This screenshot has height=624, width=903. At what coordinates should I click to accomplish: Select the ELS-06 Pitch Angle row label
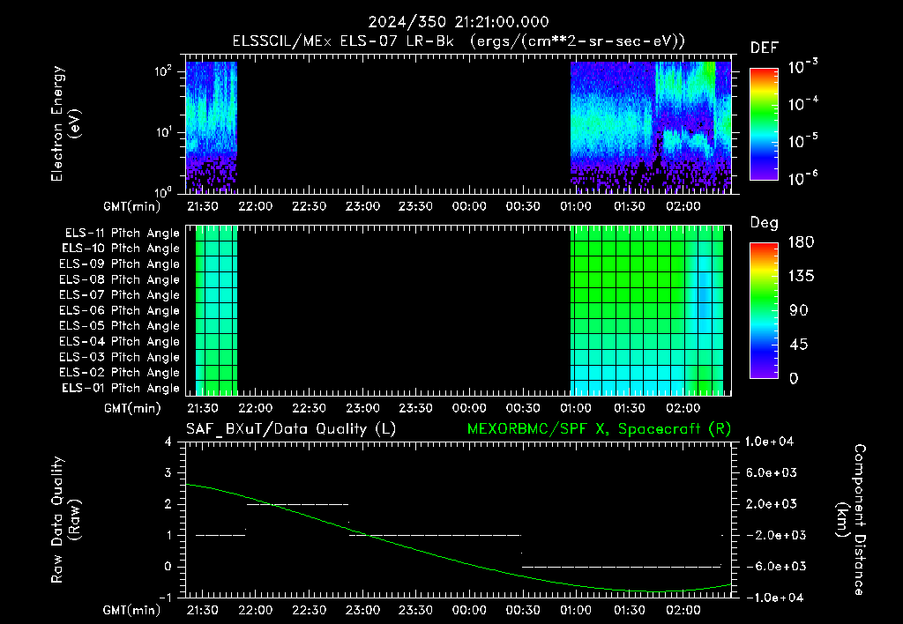pyautogui.click(x=120, y=311)
